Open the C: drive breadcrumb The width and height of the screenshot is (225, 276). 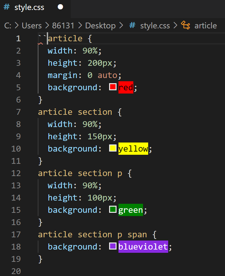tap(8, 25)
